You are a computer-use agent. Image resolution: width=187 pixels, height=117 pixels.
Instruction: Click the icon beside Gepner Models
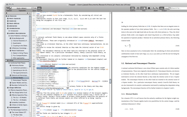10,83
